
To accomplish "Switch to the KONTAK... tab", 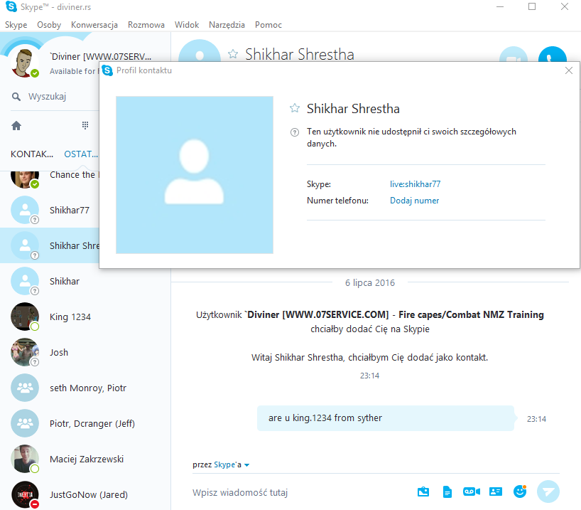I will pyautogui.click(x=32, y=154).
